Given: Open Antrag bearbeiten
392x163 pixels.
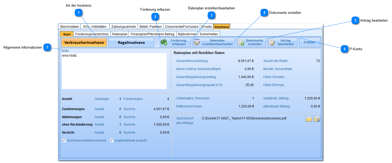Looking at the screenshot, I should 282,42.
